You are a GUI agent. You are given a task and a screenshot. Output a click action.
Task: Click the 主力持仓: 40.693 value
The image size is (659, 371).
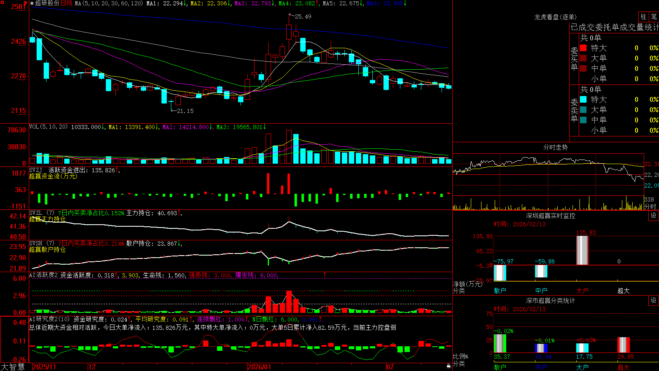click(x=153, y=213)
